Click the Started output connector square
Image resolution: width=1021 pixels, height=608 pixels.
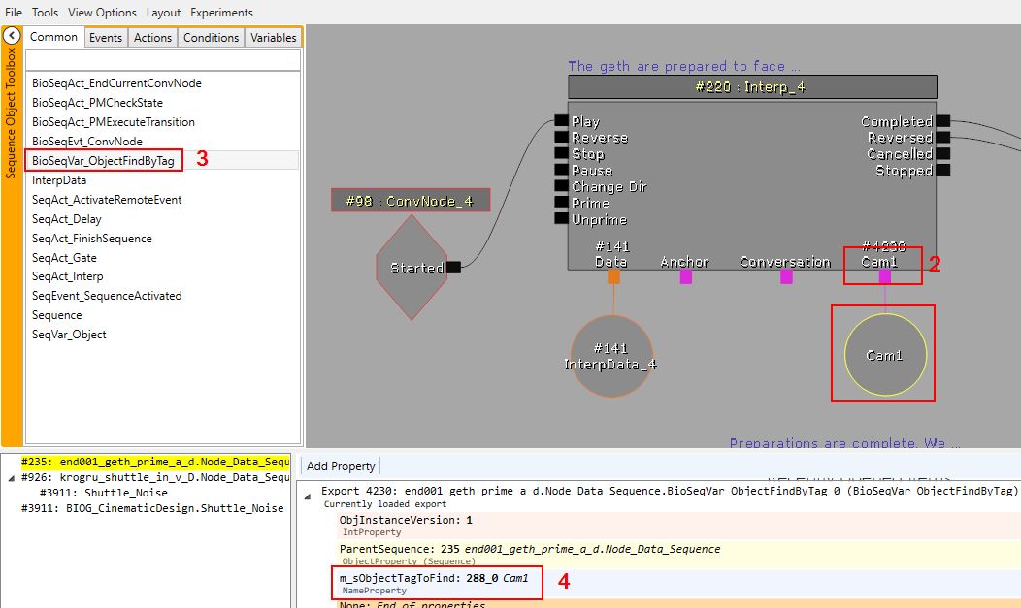454,268
